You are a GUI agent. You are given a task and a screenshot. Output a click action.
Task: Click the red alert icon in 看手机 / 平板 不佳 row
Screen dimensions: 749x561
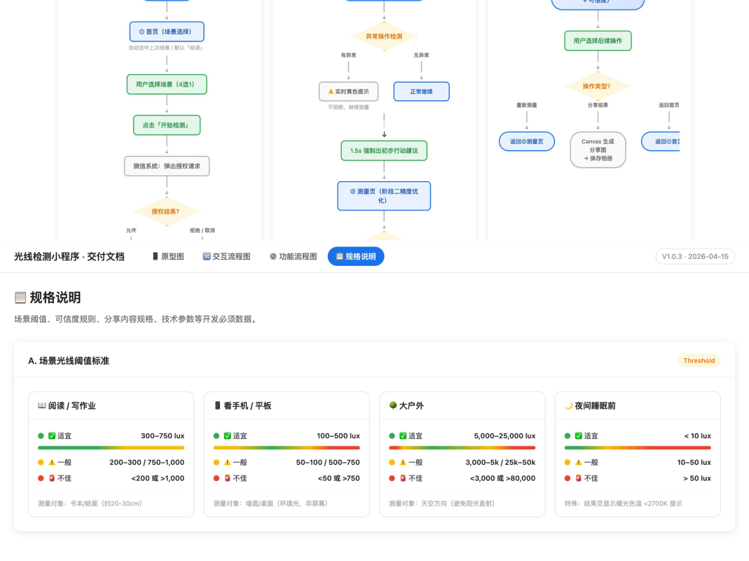click(x=228, y=478)
